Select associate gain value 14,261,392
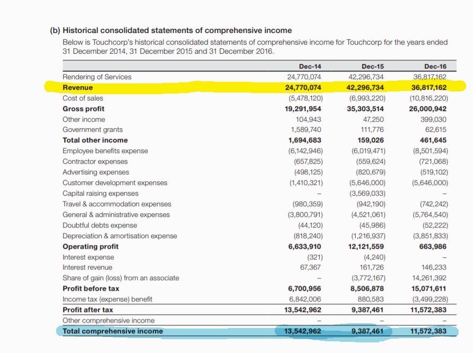Screen dimensions: 473x353 tap(429, 278)
